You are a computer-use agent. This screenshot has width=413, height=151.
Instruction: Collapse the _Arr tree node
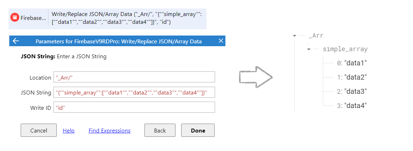295,36
